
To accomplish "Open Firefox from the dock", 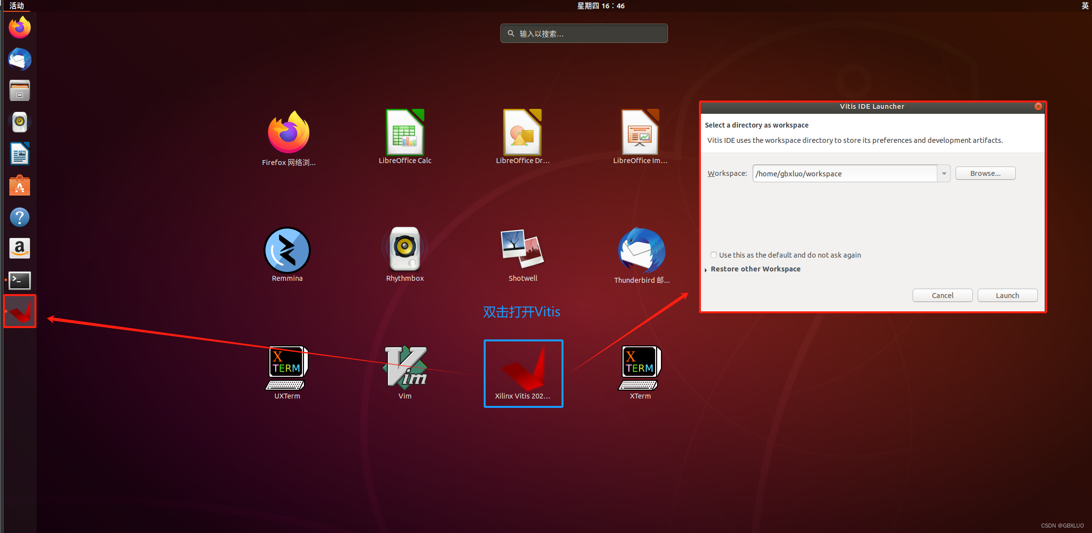I will pos(19,27).
